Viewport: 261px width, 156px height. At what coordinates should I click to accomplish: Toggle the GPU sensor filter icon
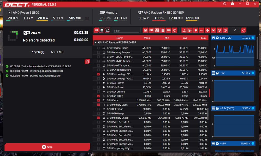[151, 30]
